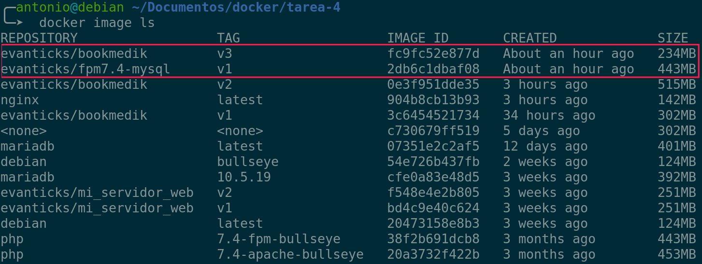Image resolution: width=702 pixels, height=264 pixels.
Task: Click image ID fc9fc52e877d
Action: pos(433,54)
